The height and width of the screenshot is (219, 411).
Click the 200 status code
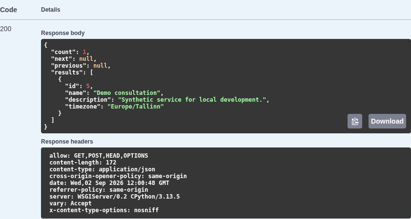pos(6,29)
